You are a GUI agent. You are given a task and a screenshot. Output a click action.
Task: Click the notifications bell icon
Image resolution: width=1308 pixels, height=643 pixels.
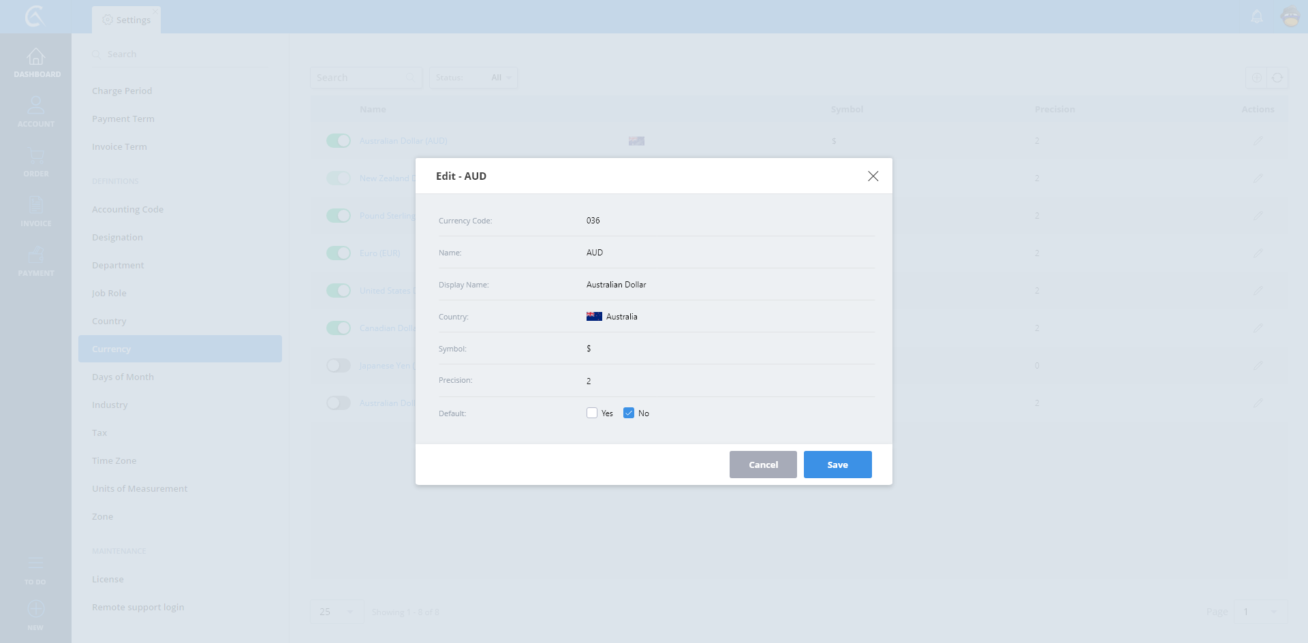[1257, 16]
